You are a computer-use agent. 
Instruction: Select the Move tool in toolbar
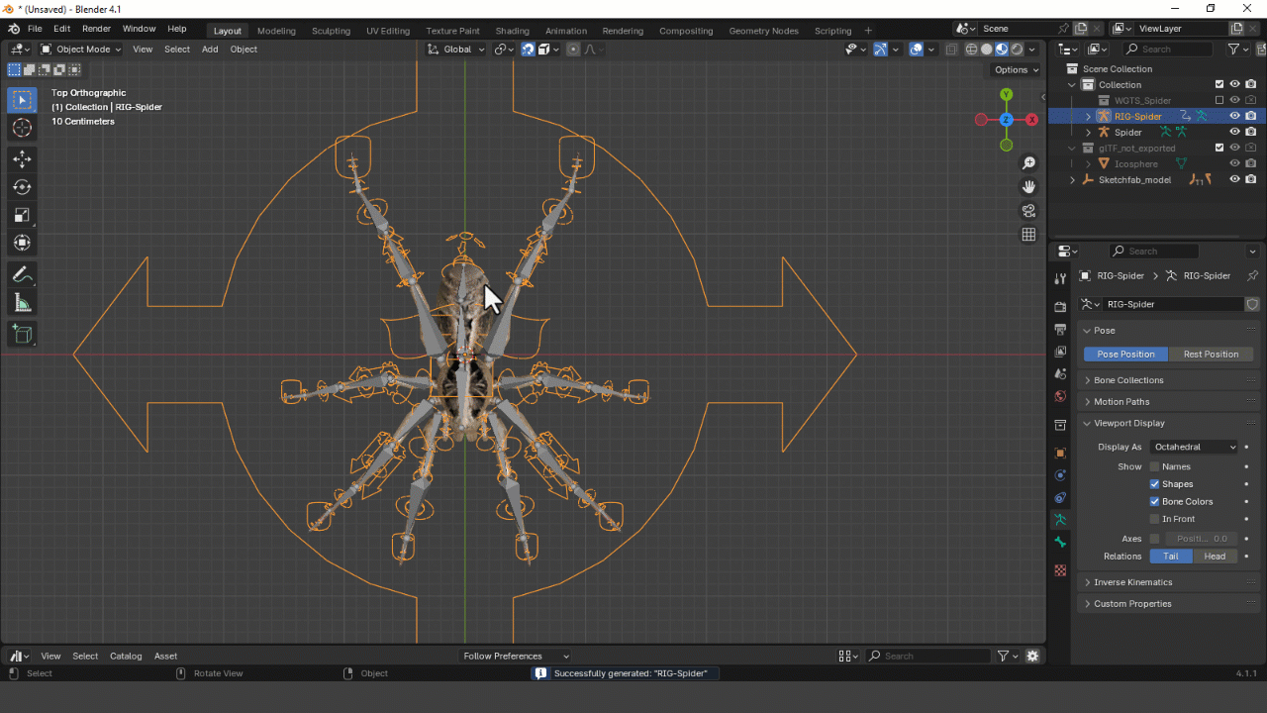tap(22, 159)
